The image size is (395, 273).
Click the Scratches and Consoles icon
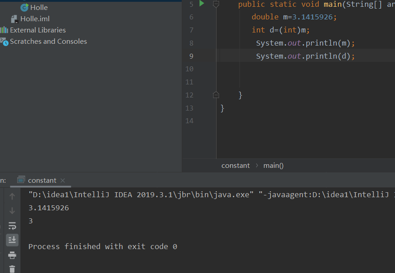4,42
